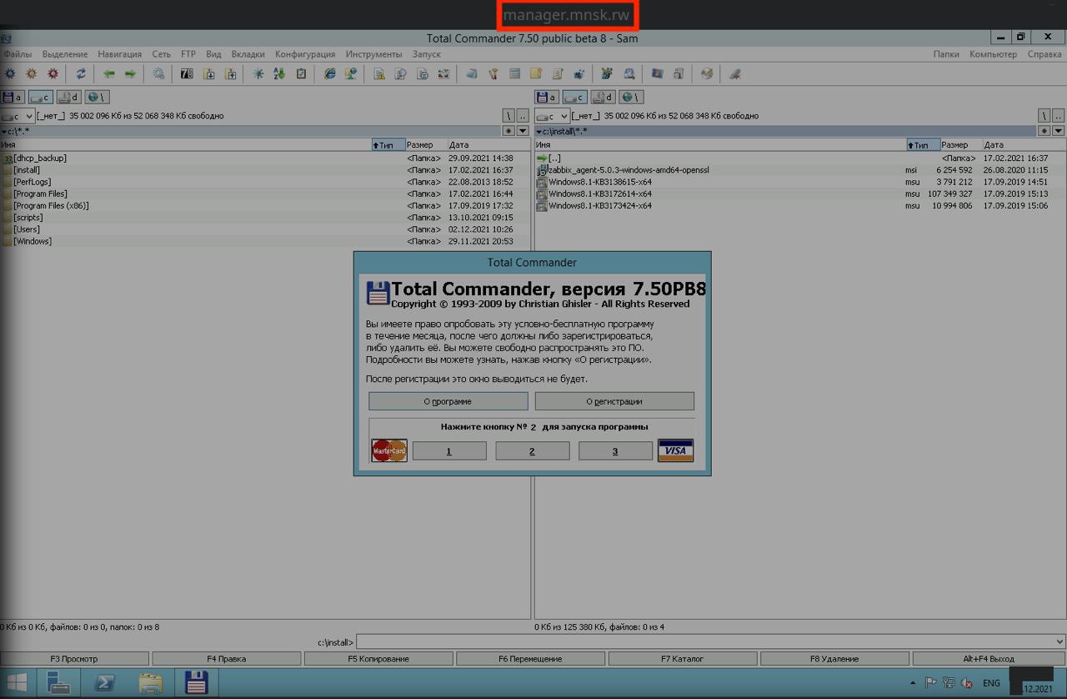Viewport: 1067px width, 699px height.
Task: Open the Файлы menu
Action: pos(18,54)
